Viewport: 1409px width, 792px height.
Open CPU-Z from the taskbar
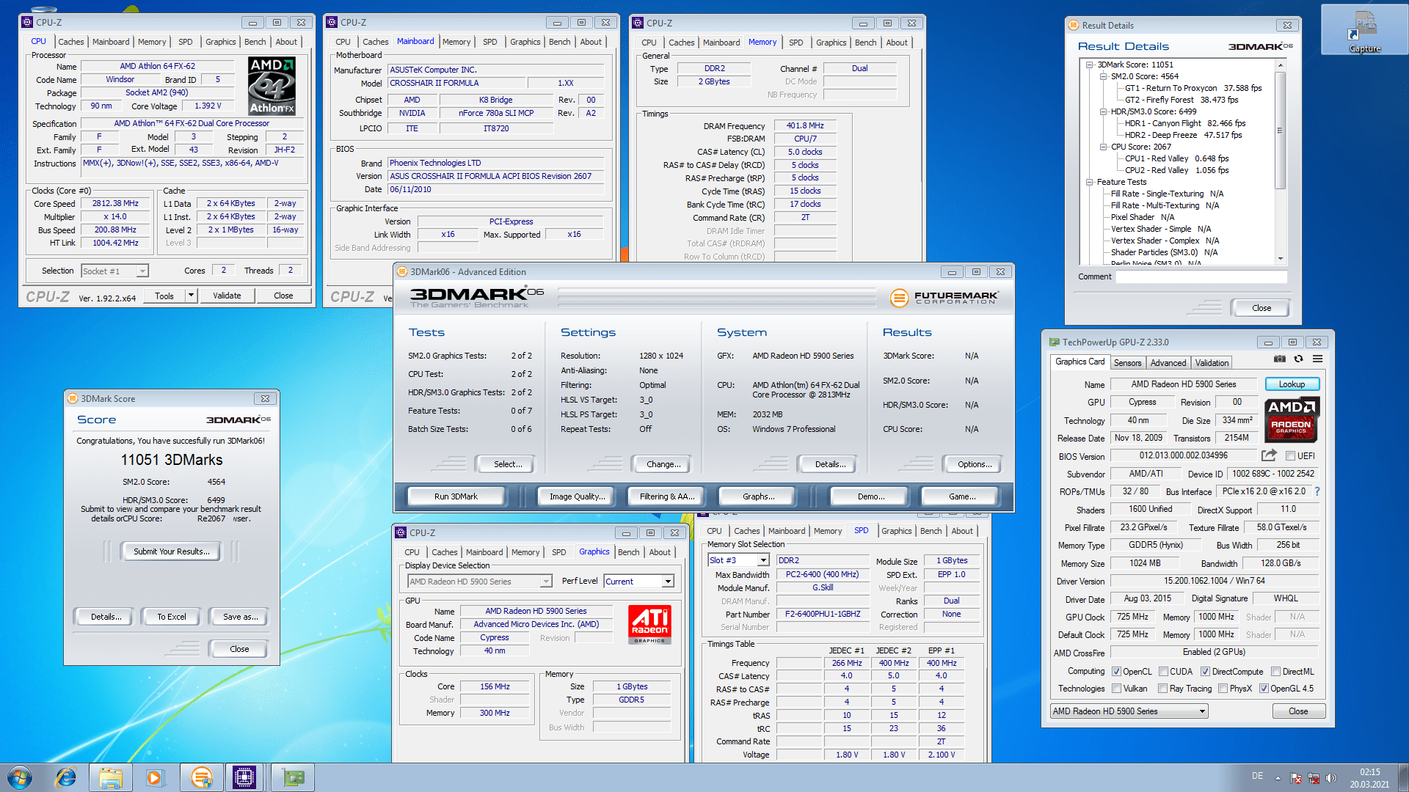click(x=244, y=777)
